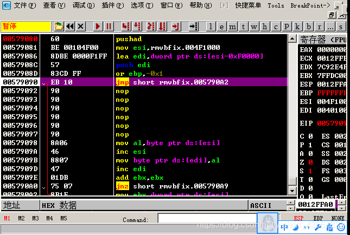Click the trace into icon

[x=151, y=27]
